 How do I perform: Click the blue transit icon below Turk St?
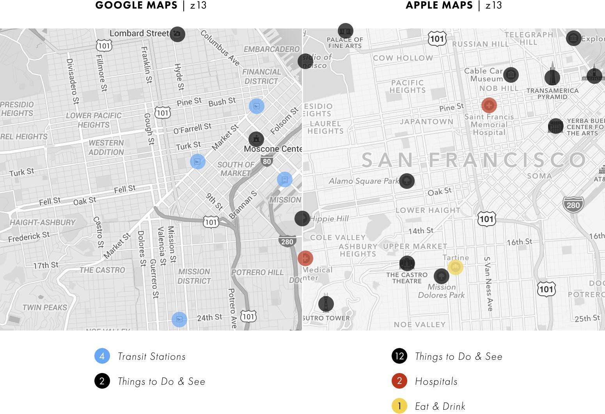coord(198,161)
